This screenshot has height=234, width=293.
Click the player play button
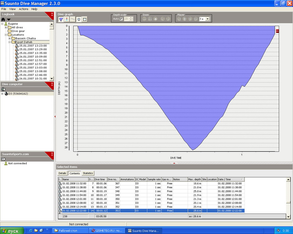click(190, 19)
